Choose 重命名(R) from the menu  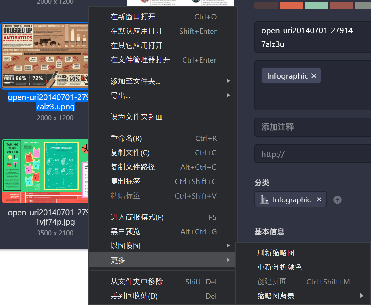(x=163, y=138)
